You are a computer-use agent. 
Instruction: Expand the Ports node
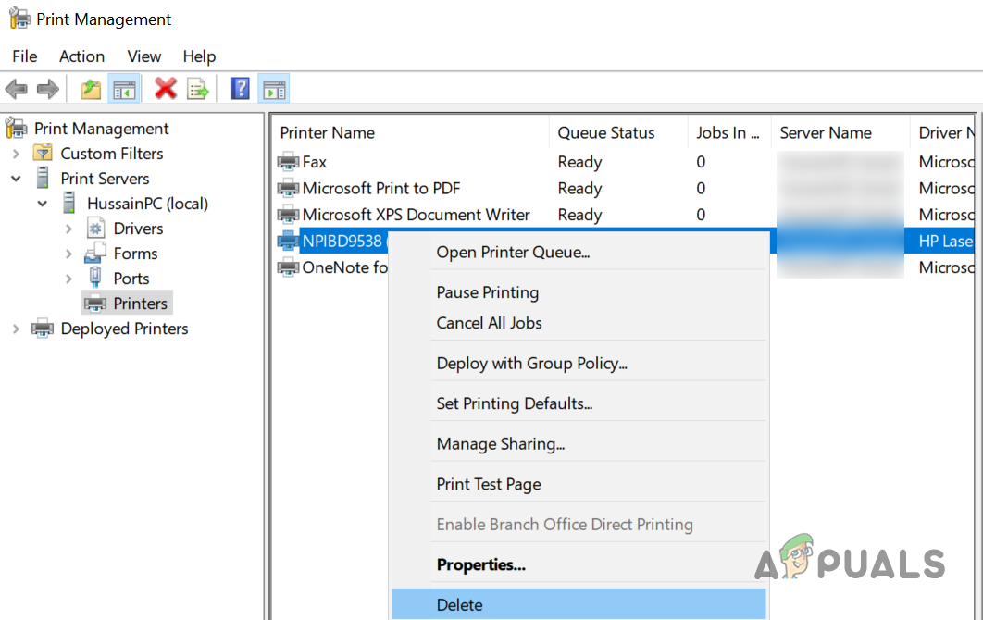point(69,279)
